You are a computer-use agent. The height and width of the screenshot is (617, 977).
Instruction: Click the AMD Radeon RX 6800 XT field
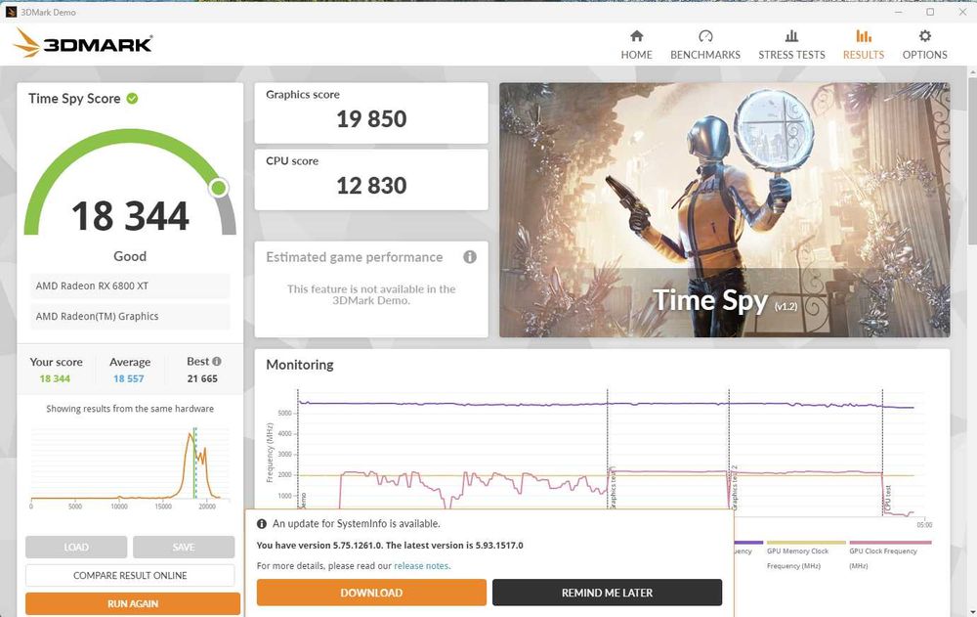(130, 286)
